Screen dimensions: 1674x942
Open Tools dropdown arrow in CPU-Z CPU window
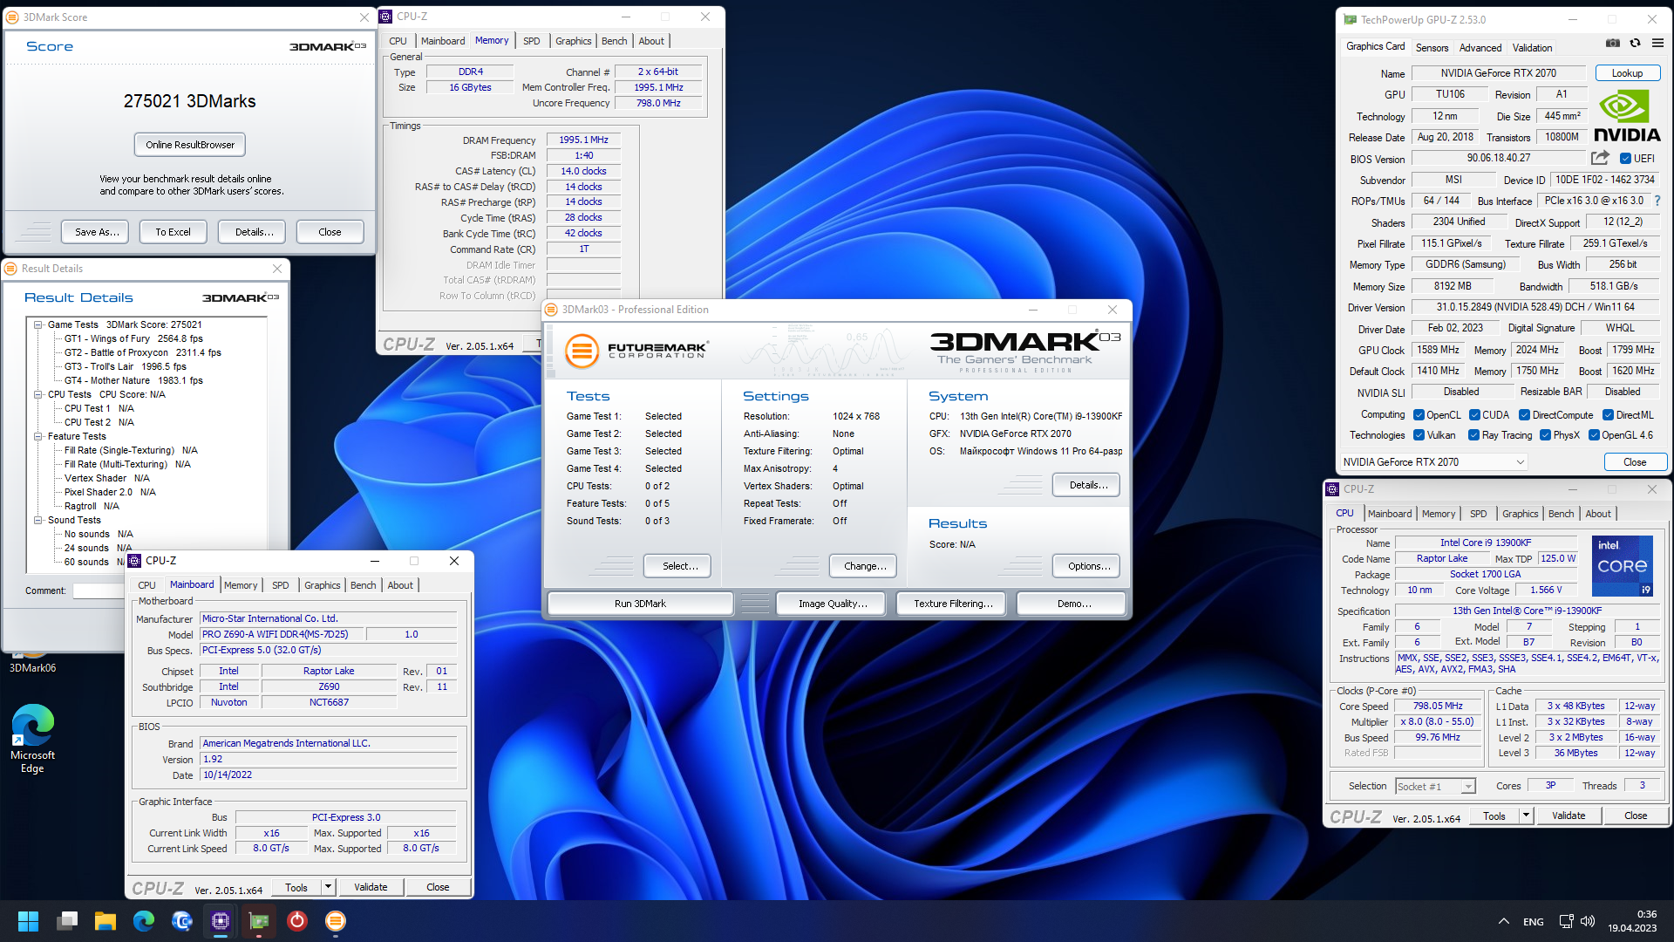pos(1526,816)
